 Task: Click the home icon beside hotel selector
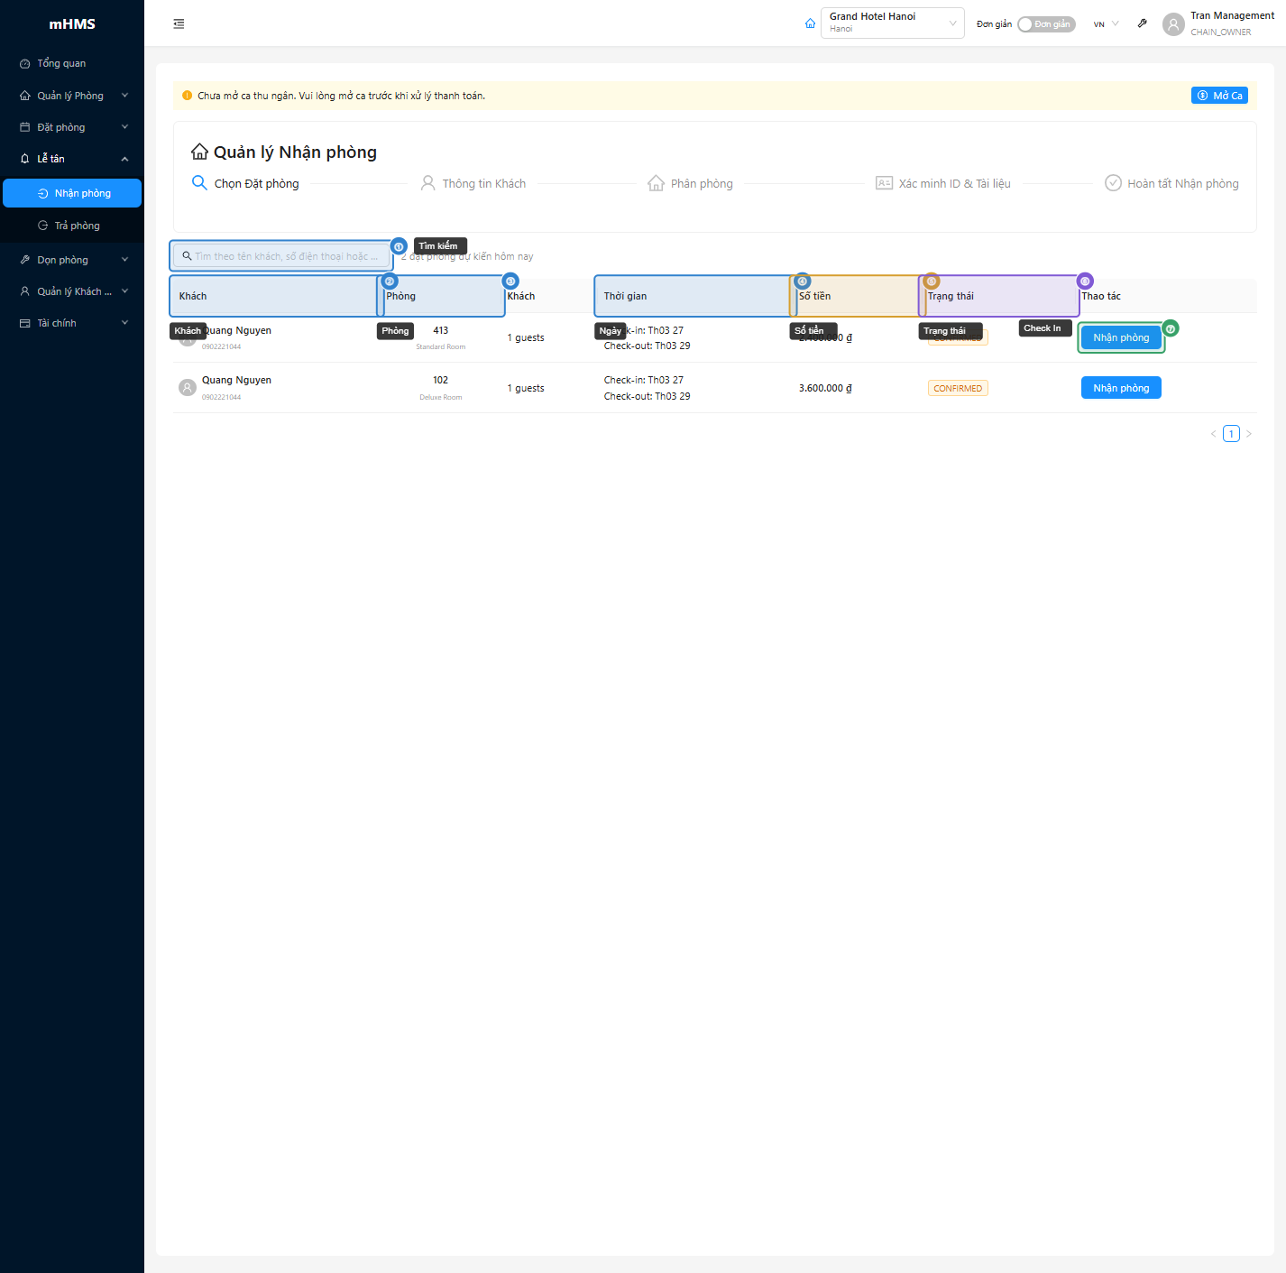(810, 23)
